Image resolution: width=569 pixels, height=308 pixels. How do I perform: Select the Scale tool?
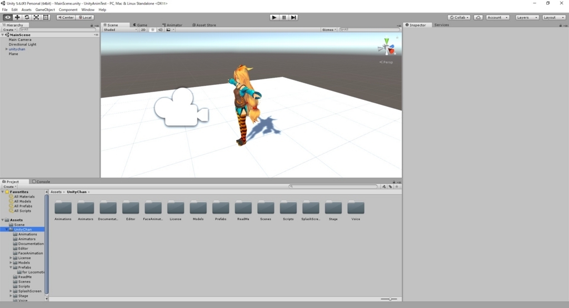[36, 17]
